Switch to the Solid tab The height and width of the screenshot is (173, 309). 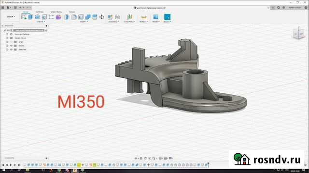[x=26, y=12]
